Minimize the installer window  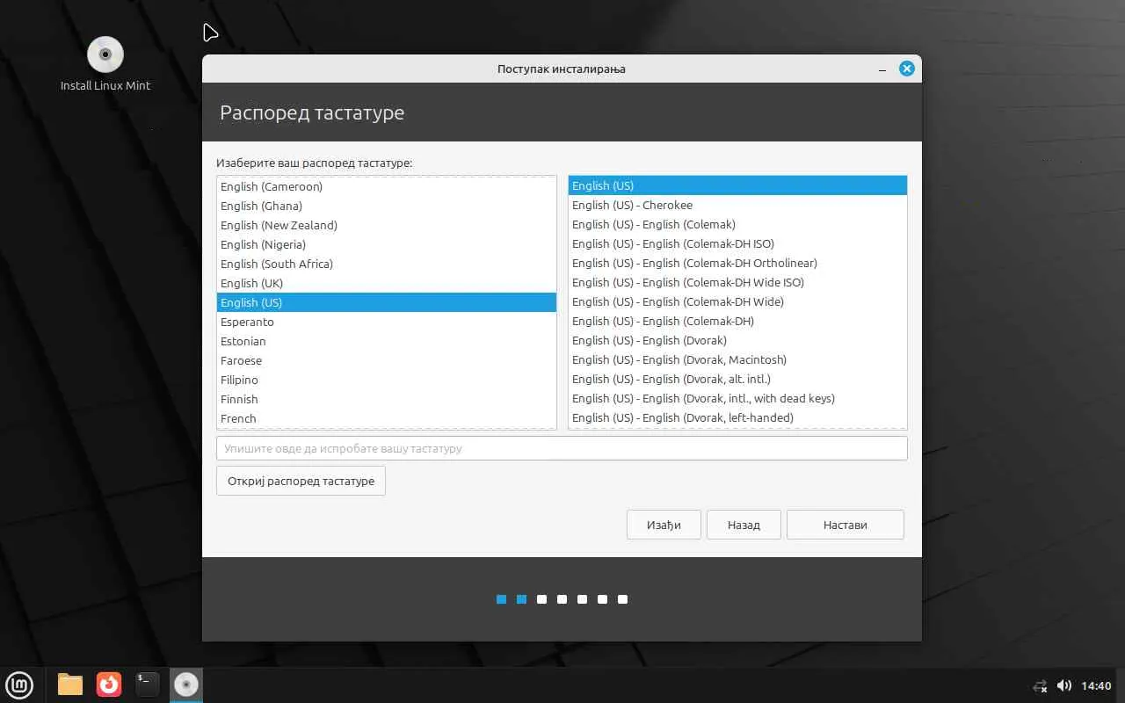pos(882,69)
